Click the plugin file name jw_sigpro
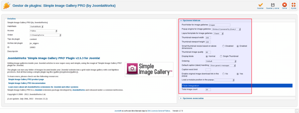This screenshot has width=299, height=113. click(34, 43)
